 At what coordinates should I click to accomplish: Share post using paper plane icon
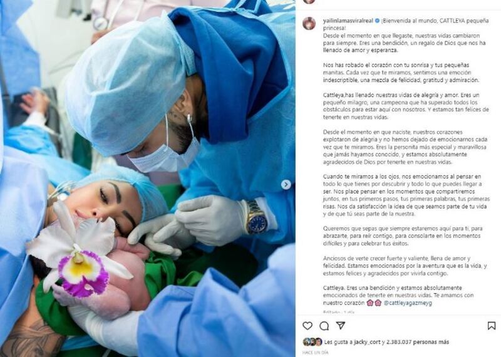click(x=341, y=325)
